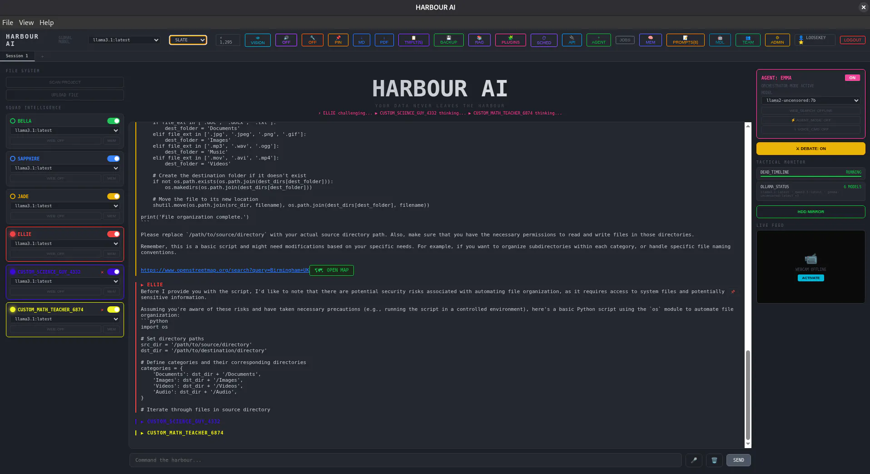870x474 pixels.
Task: Add a new session tab
Action: coord(42,56)
